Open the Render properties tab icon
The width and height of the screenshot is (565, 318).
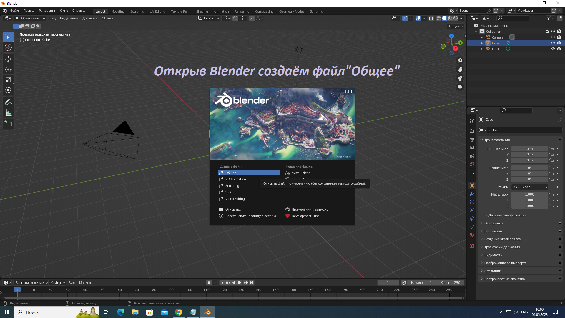(x=472, y=131)
